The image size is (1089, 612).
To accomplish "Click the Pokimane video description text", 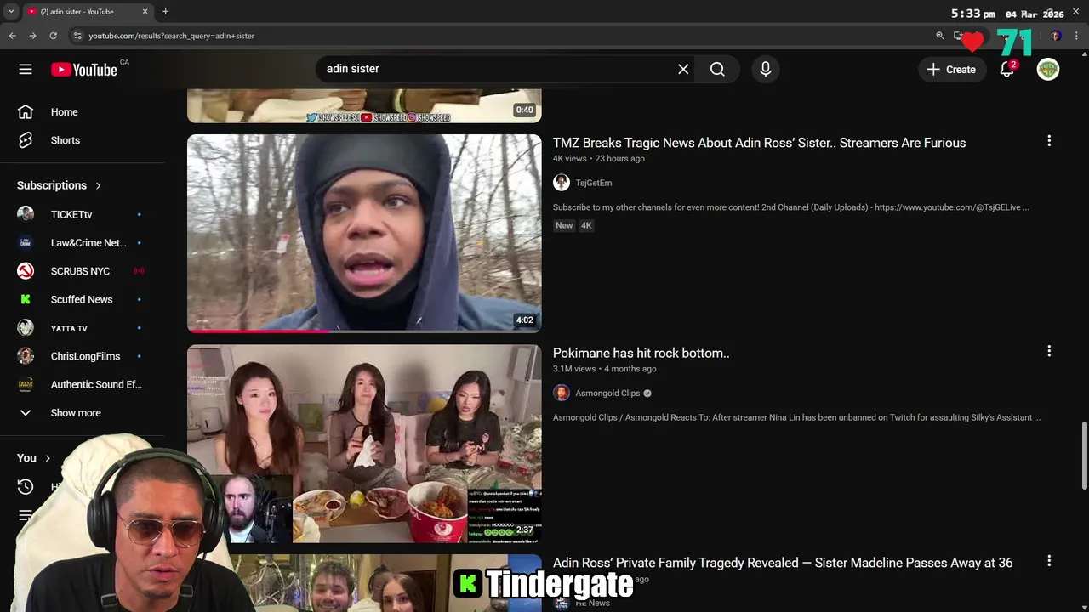I will 796,417.
